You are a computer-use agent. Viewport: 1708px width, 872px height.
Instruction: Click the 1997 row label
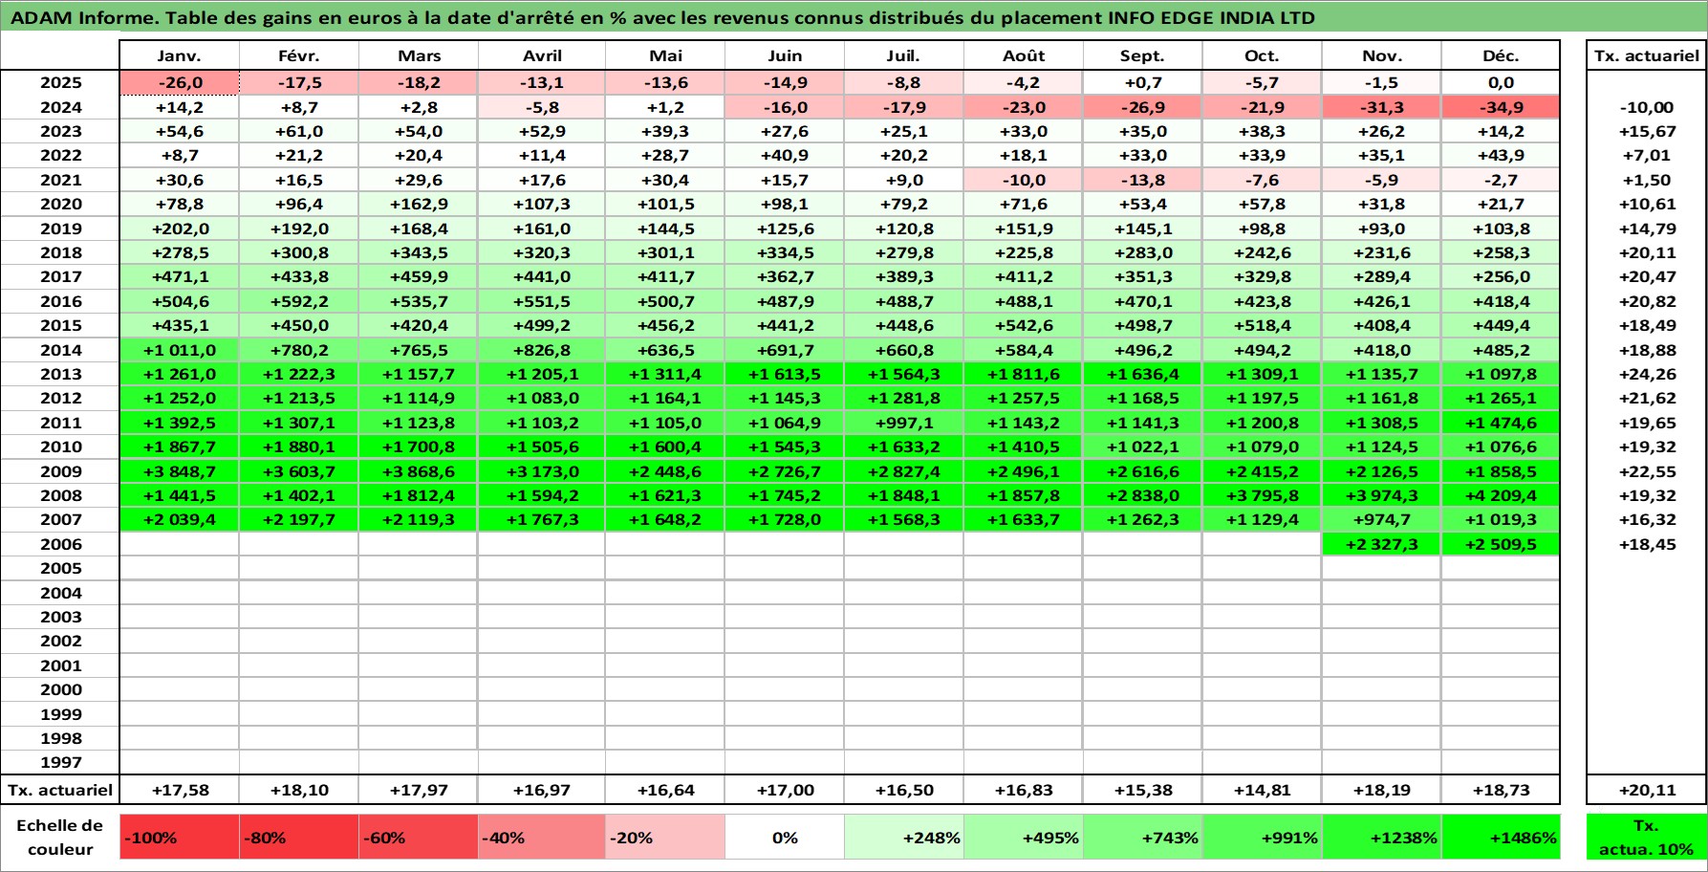click(60, 762)
